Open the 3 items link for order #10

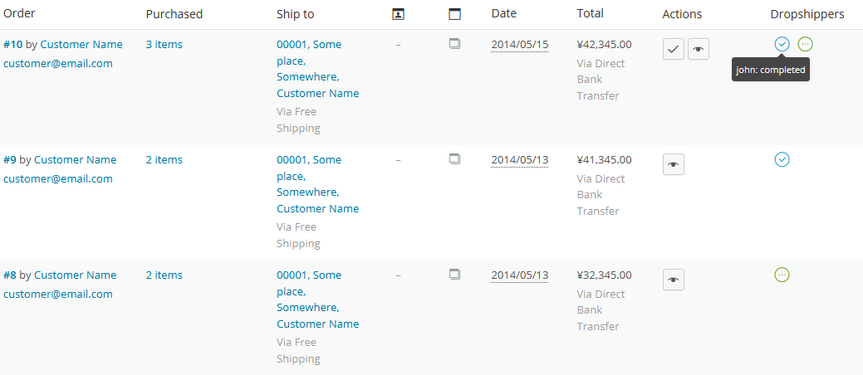pyautogui.click(x=164, y=45)
